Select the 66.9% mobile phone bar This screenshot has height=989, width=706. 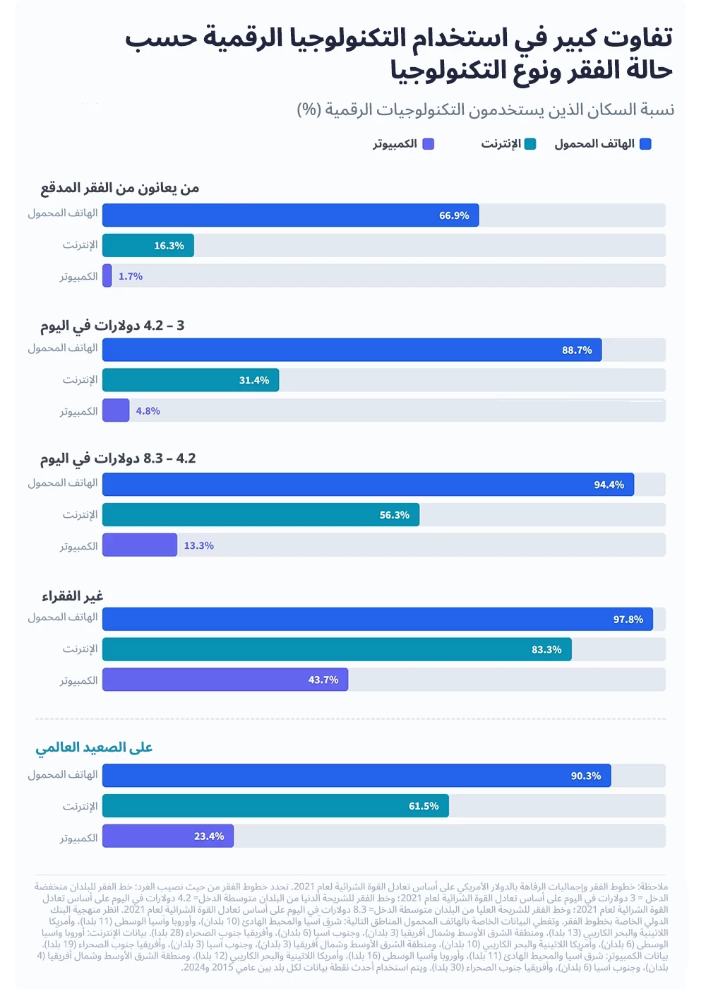click(290, 215)
